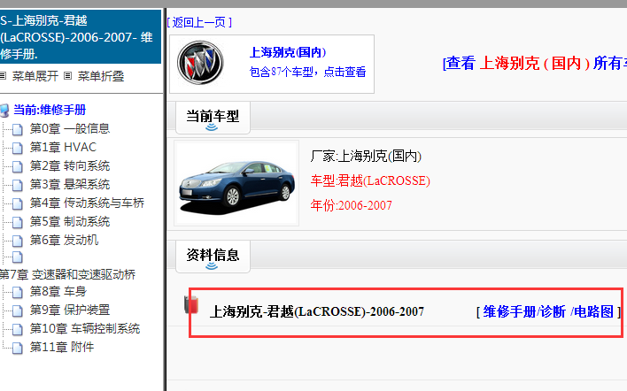This screenshot has width=627, height=391.
Task: Click the page icon beside 第5章
Action: [x=17, y=222]
